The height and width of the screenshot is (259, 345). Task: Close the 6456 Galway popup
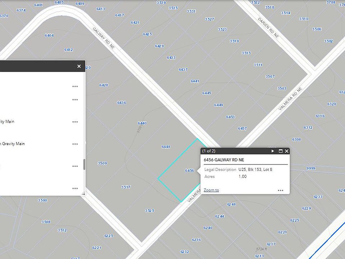pos(286,151)
